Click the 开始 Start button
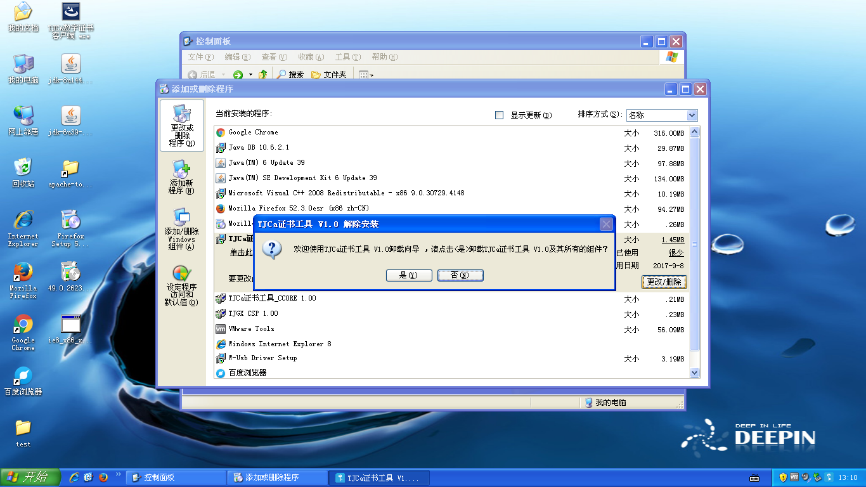The width and height of the screenshot is (866, 487). coord(30,477)
